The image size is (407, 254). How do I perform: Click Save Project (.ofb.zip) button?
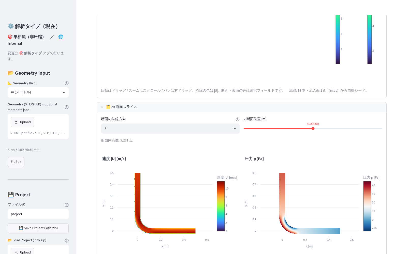tap(38, 228)
